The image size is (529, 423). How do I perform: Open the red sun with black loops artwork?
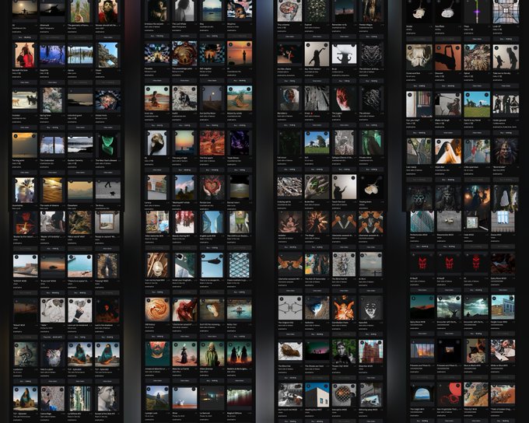[449, 394]
